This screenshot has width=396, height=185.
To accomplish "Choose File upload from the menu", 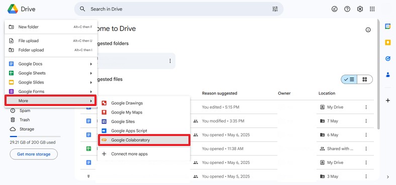I will click(x=51, y=40).
